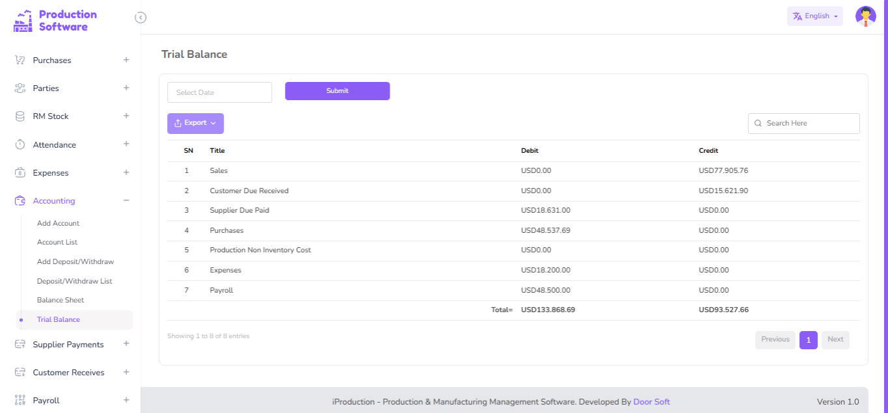The width and height of the screenshot is (888, 413).
Task: Click the Parties people icon in the sidebar
Action: [20, 88]
